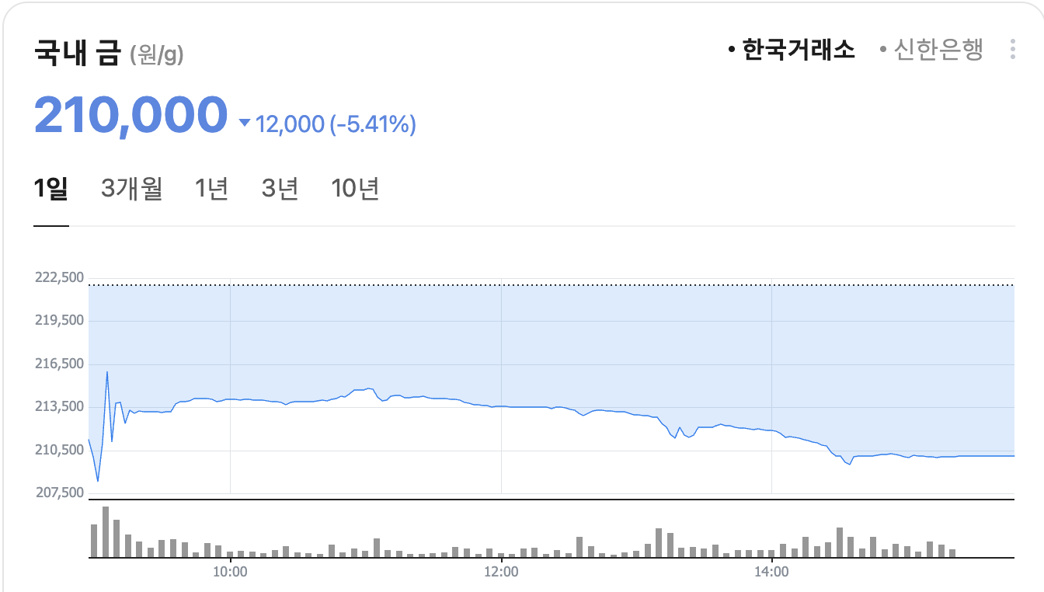Select the 한국거래소 data source
This screenshot has height=592, width=1044.
tap(792, 50)
